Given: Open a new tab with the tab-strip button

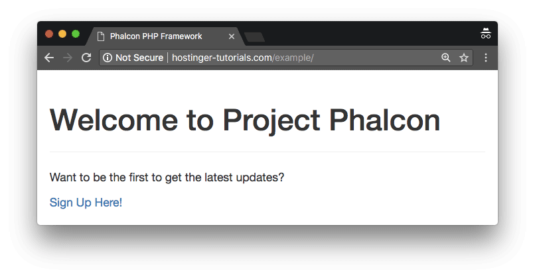Looking at the screenshot, I should [x=254, y=37].
